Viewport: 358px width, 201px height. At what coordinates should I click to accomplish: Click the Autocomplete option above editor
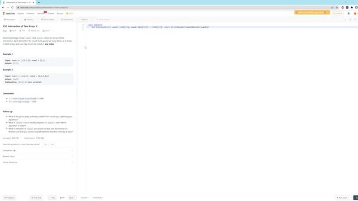coord(103,20)
